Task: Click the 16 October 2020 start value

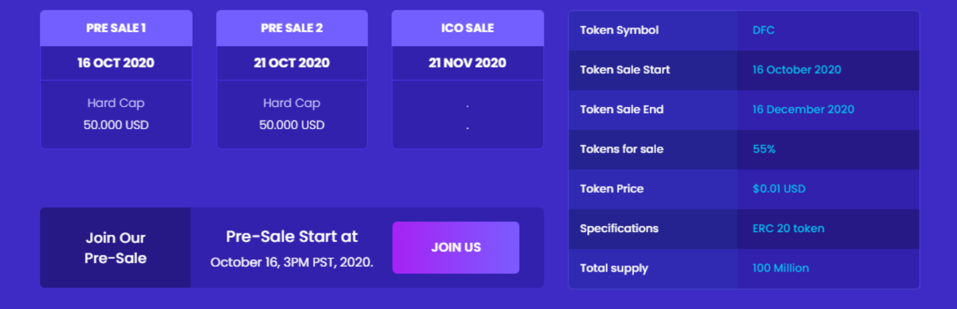Action: click(796, 70)
